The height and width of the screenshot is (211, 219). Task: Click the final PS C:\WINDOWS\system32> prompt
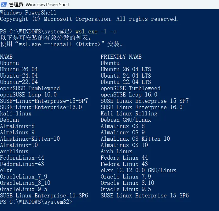[x=36, y=202]
